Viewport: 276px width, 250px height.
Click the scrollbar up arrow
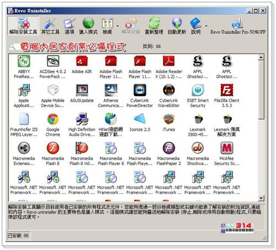(x=261, y=57)
